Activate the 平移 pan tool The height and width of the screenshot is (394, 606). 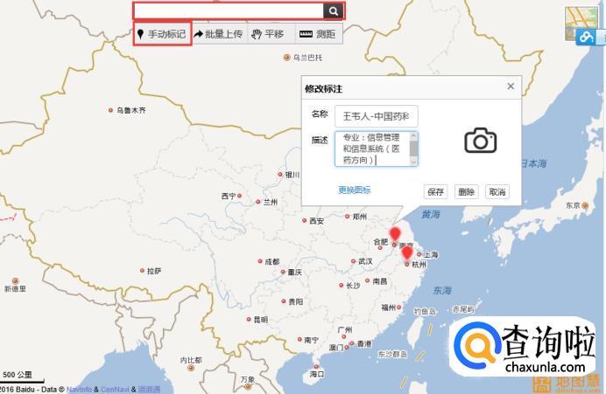coord(267,34)
